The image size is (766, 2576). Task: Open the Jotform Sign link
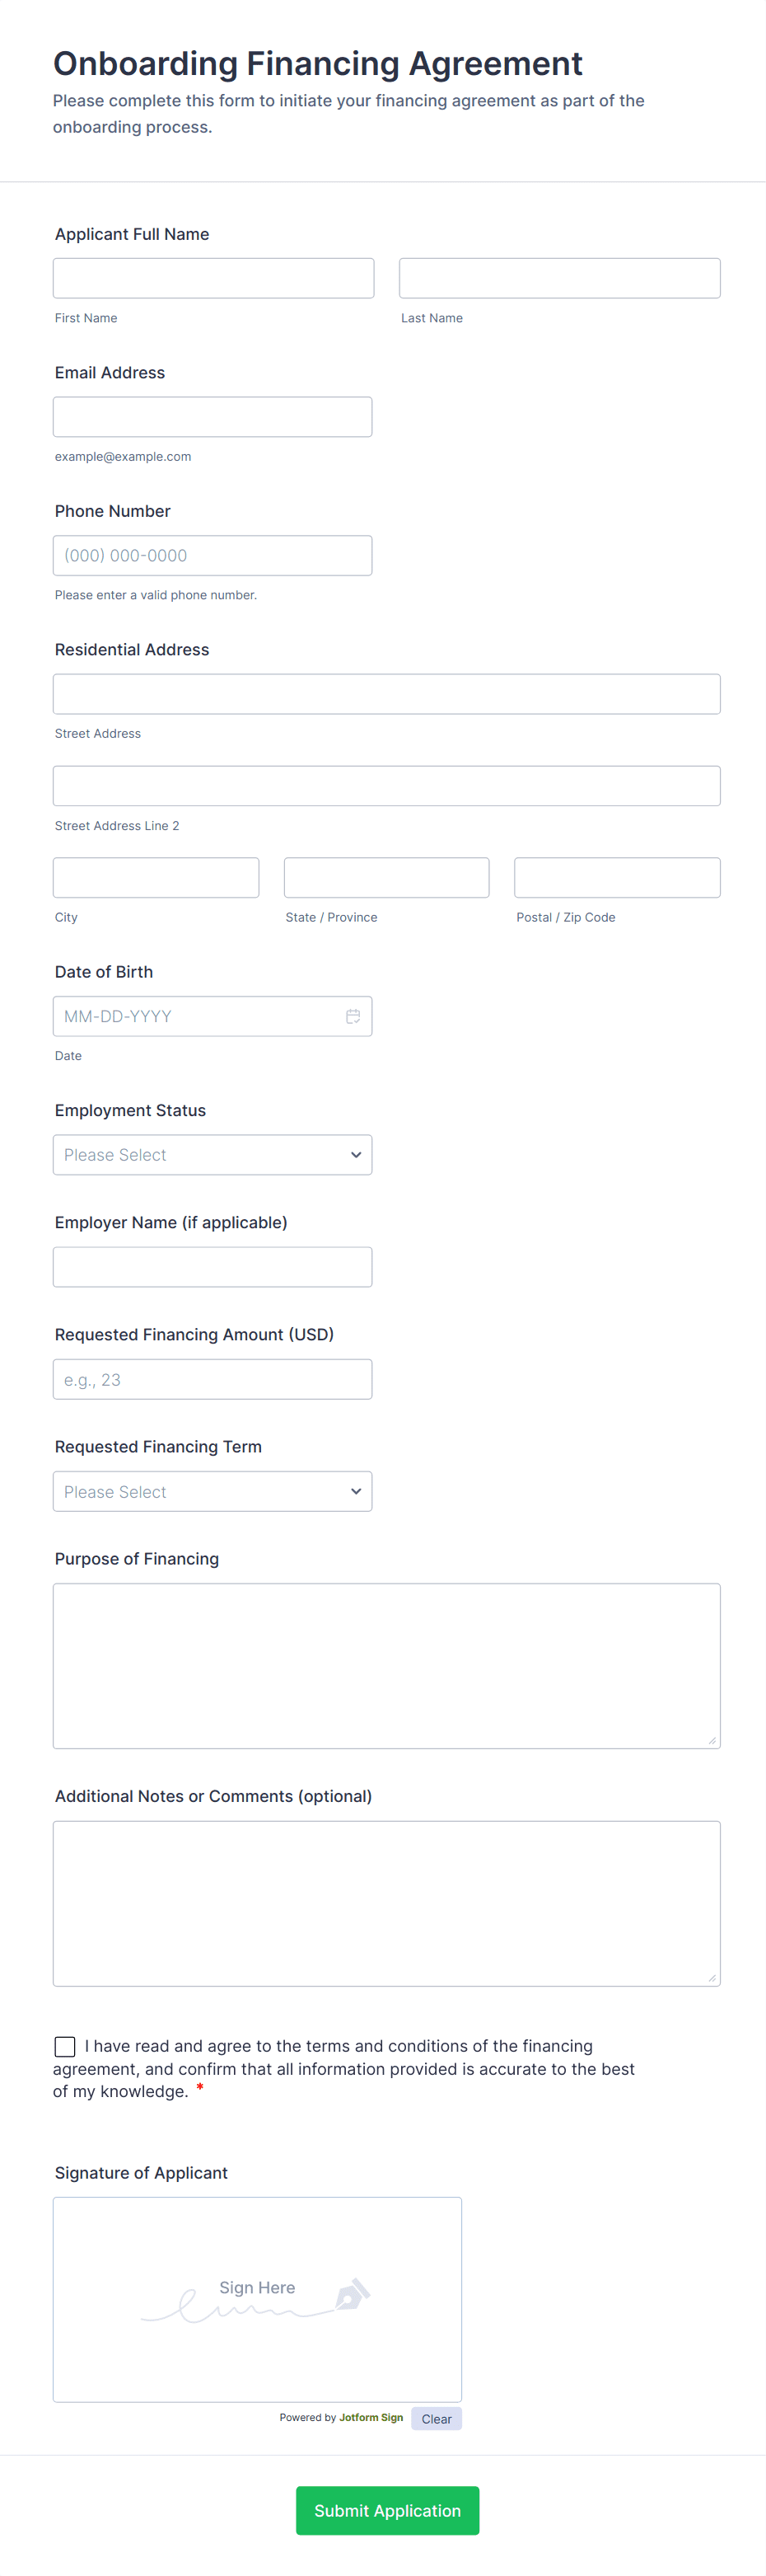371,2418
